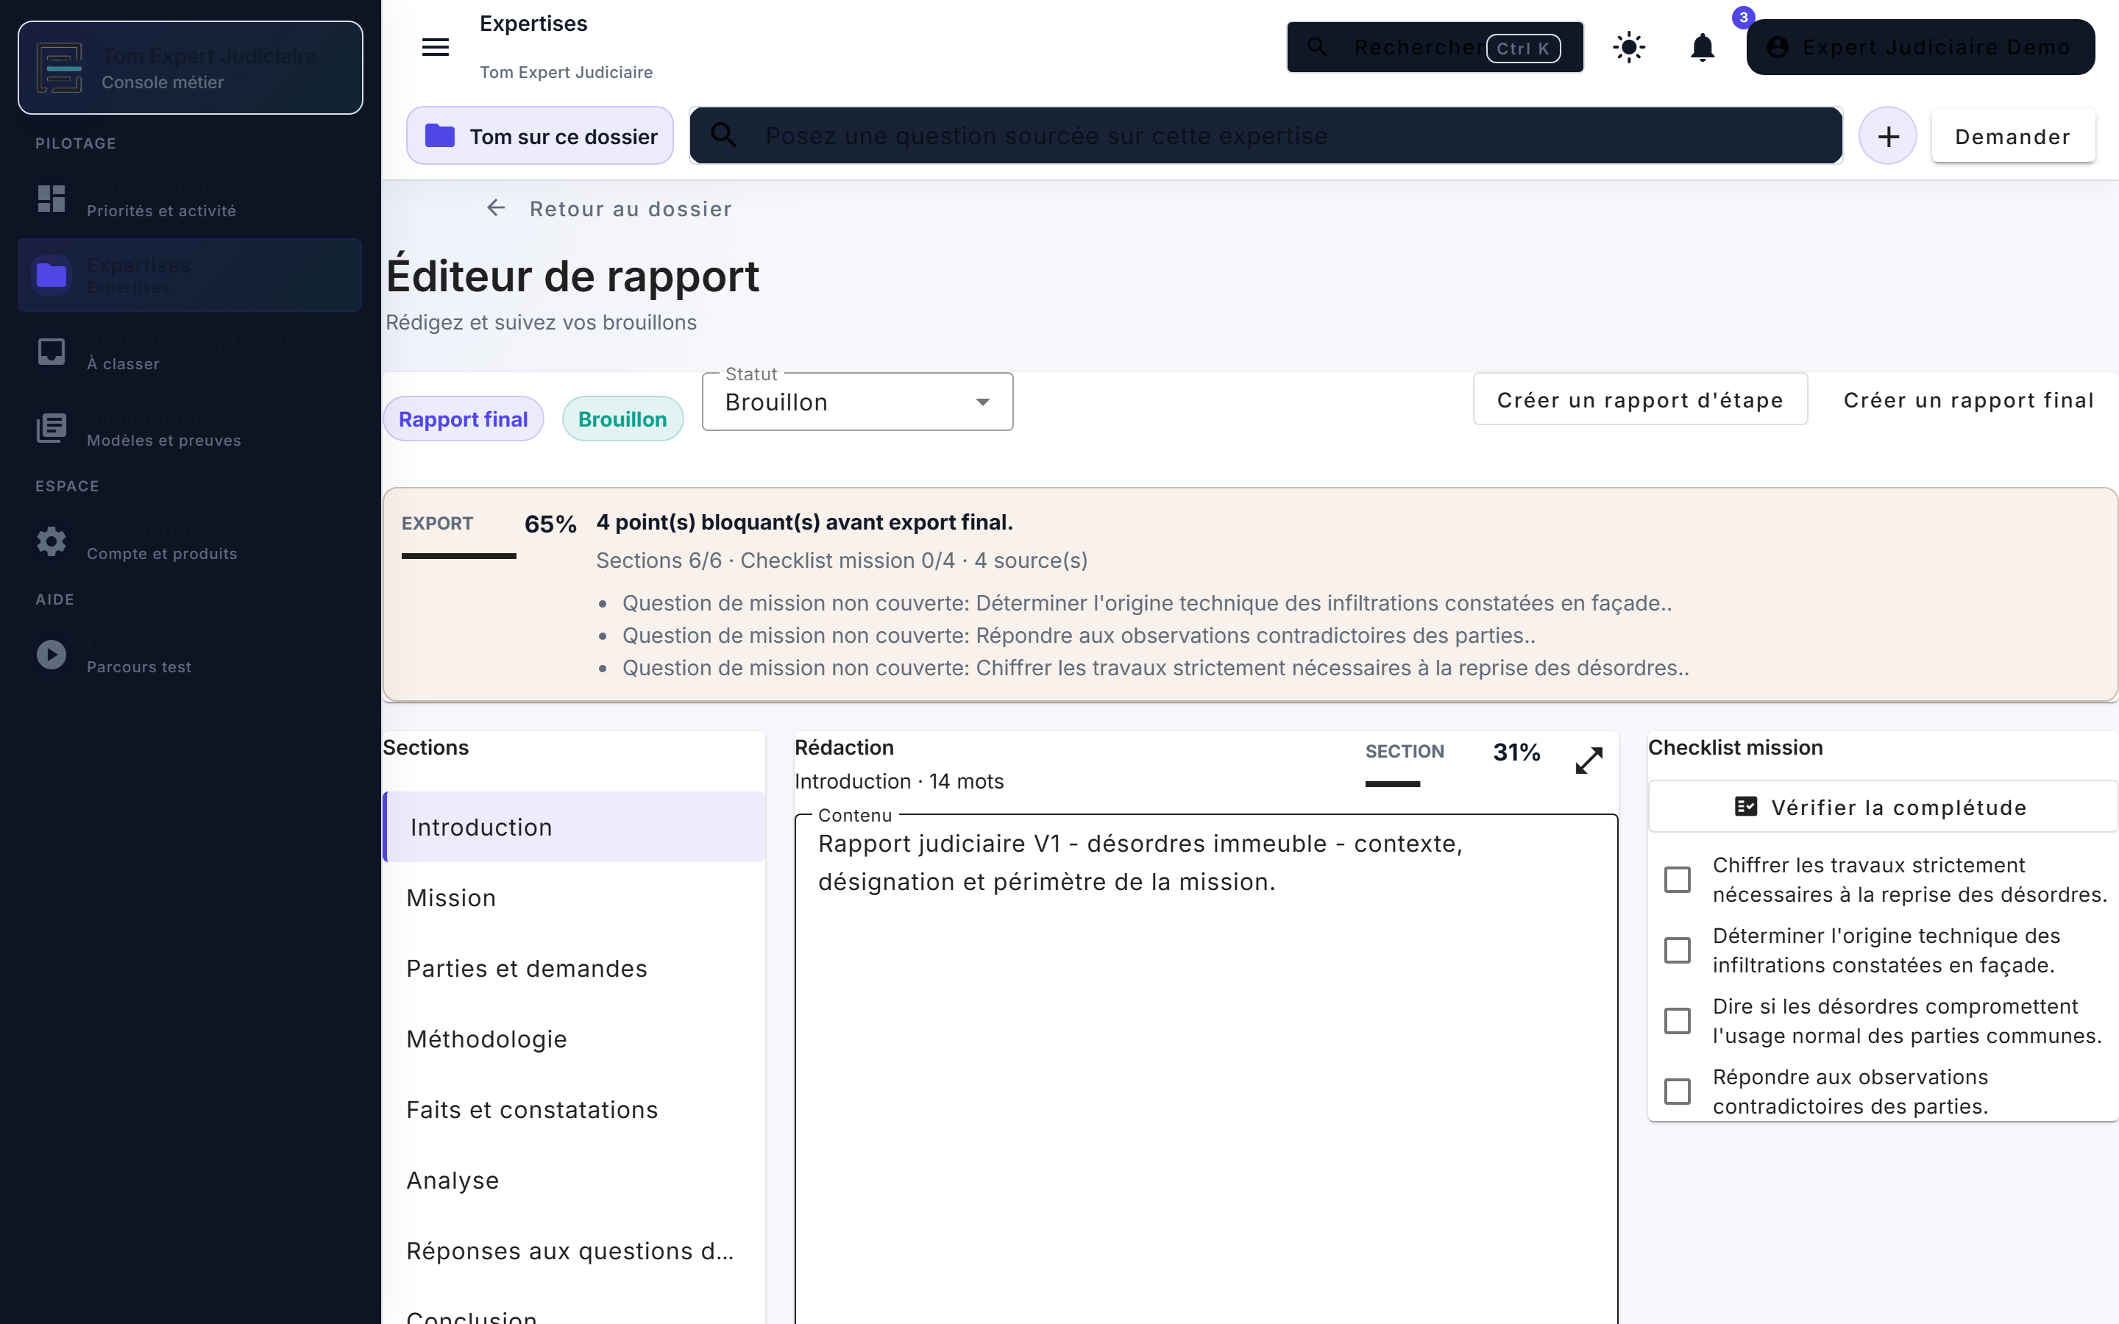Click Créer un rapport final
The height and width of the screenshot is (1324, 2119).
pyautogui.click(x=1968, y=399)
